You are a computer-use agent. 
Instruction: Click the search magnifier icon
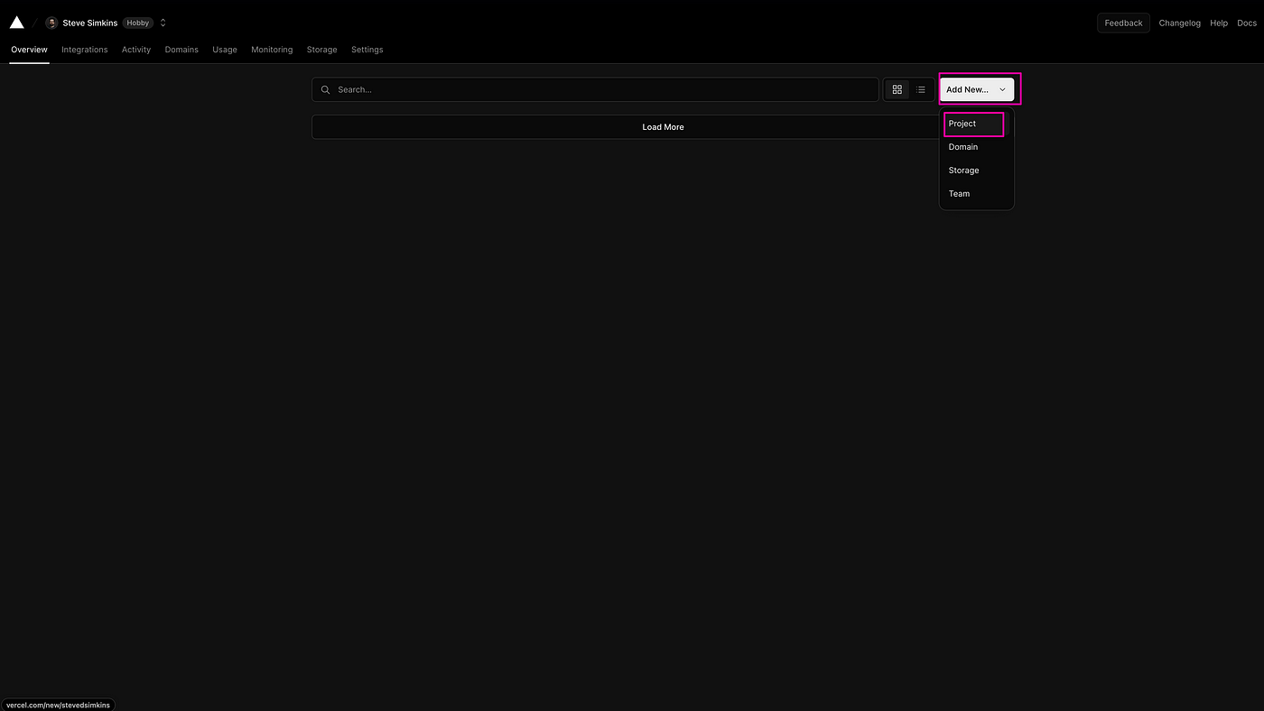tap(326, 89)
